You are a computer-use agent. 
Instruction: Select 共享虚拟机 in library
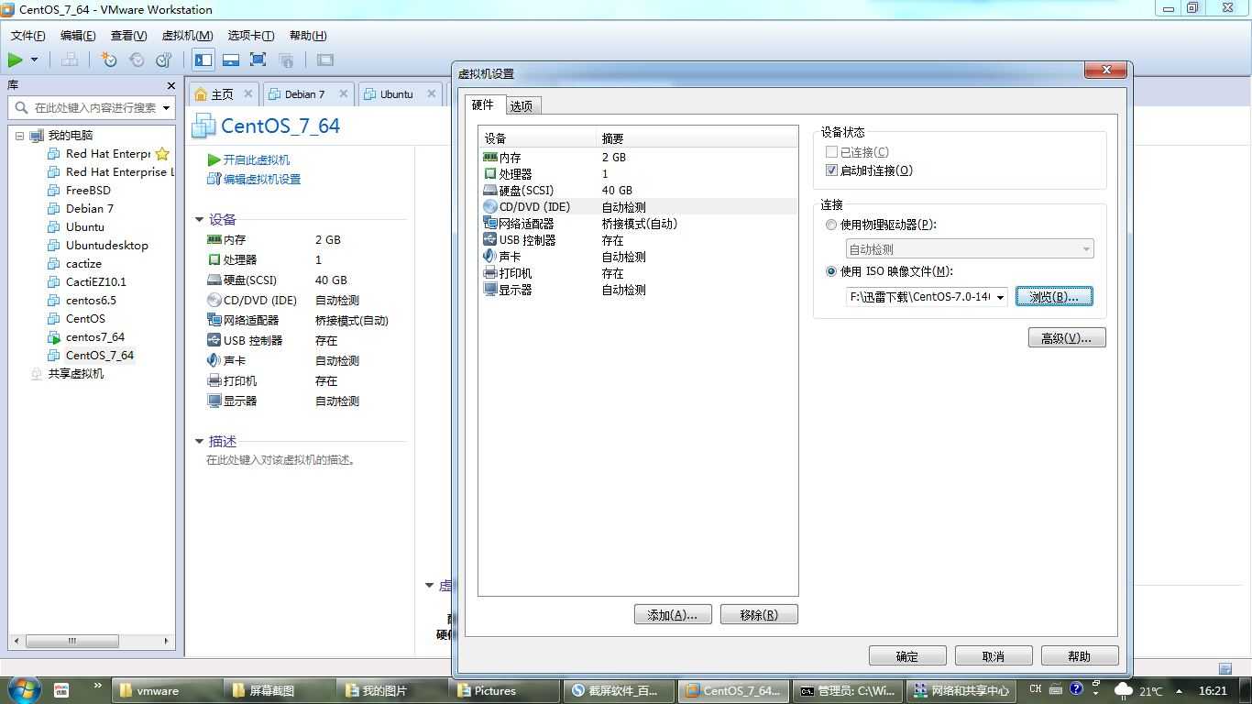[75, 374]
